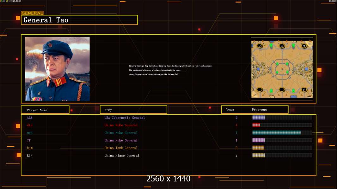Click Tf's China Nuke General army entry
The height and width of the screenshot is (189, 337).
[121, 140]
